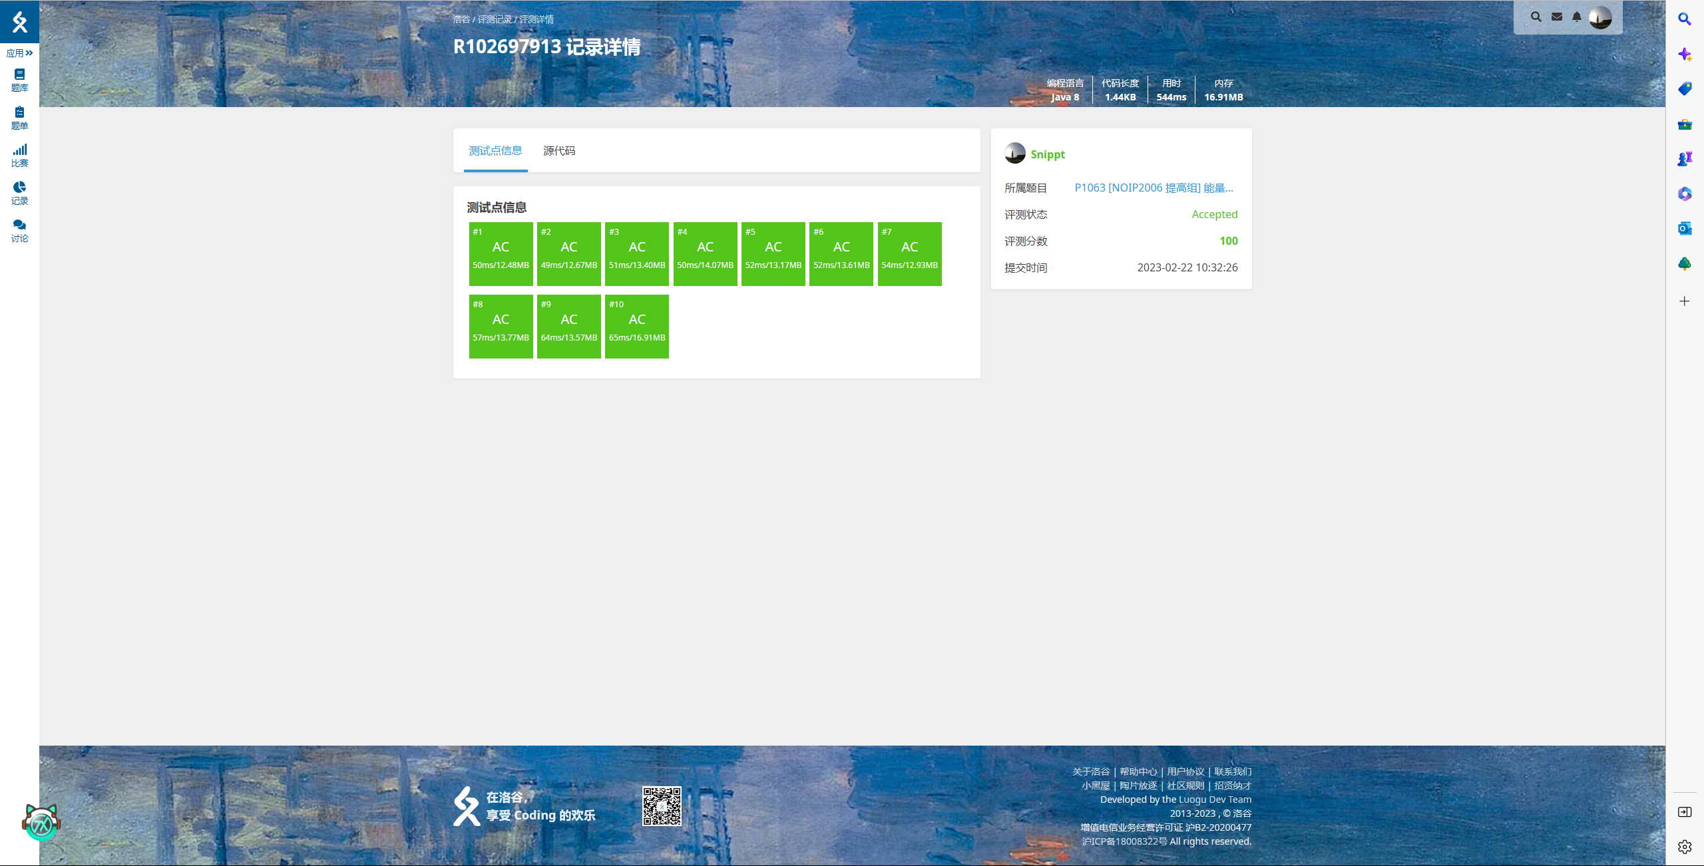Open sidebar settings gear icon
Viewport: 1704px width, 866px height.
(1685, 847)
